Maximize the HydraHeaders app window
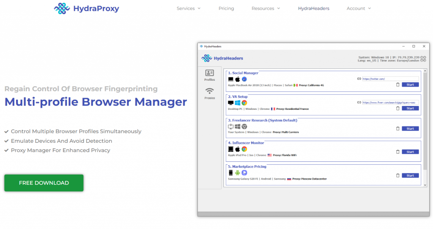 [x=414, y=46]
